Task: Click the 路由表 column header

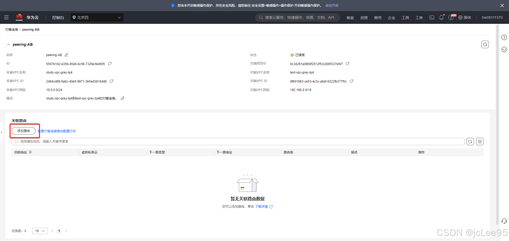Action: tap(288, 152)
